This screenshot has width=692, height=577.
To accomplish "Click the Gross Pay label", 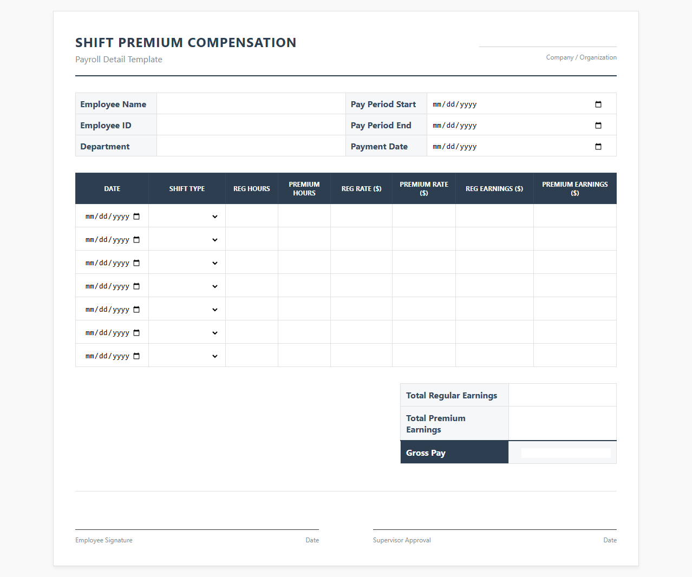I will click(426, 453).
